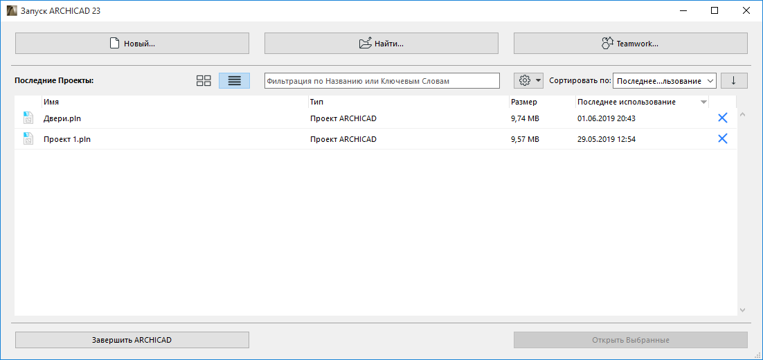Click the 9,74 MB size value

pyautogui.click(x=525, y=118)
